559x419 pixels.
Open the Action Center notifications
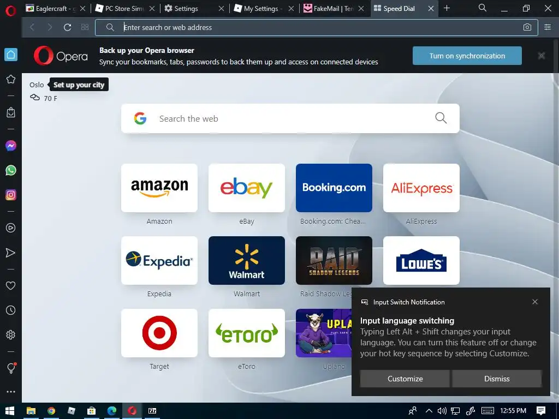[541, 411]
